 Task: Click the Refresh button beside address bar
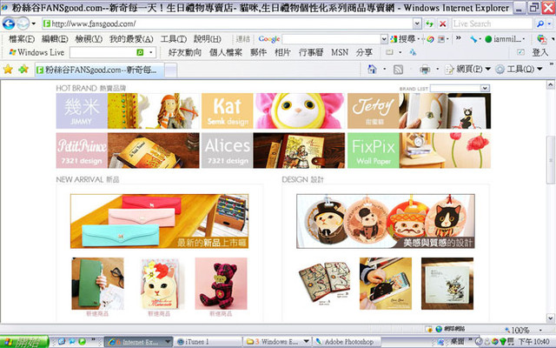pyautogui.click(x=429, y=23)
